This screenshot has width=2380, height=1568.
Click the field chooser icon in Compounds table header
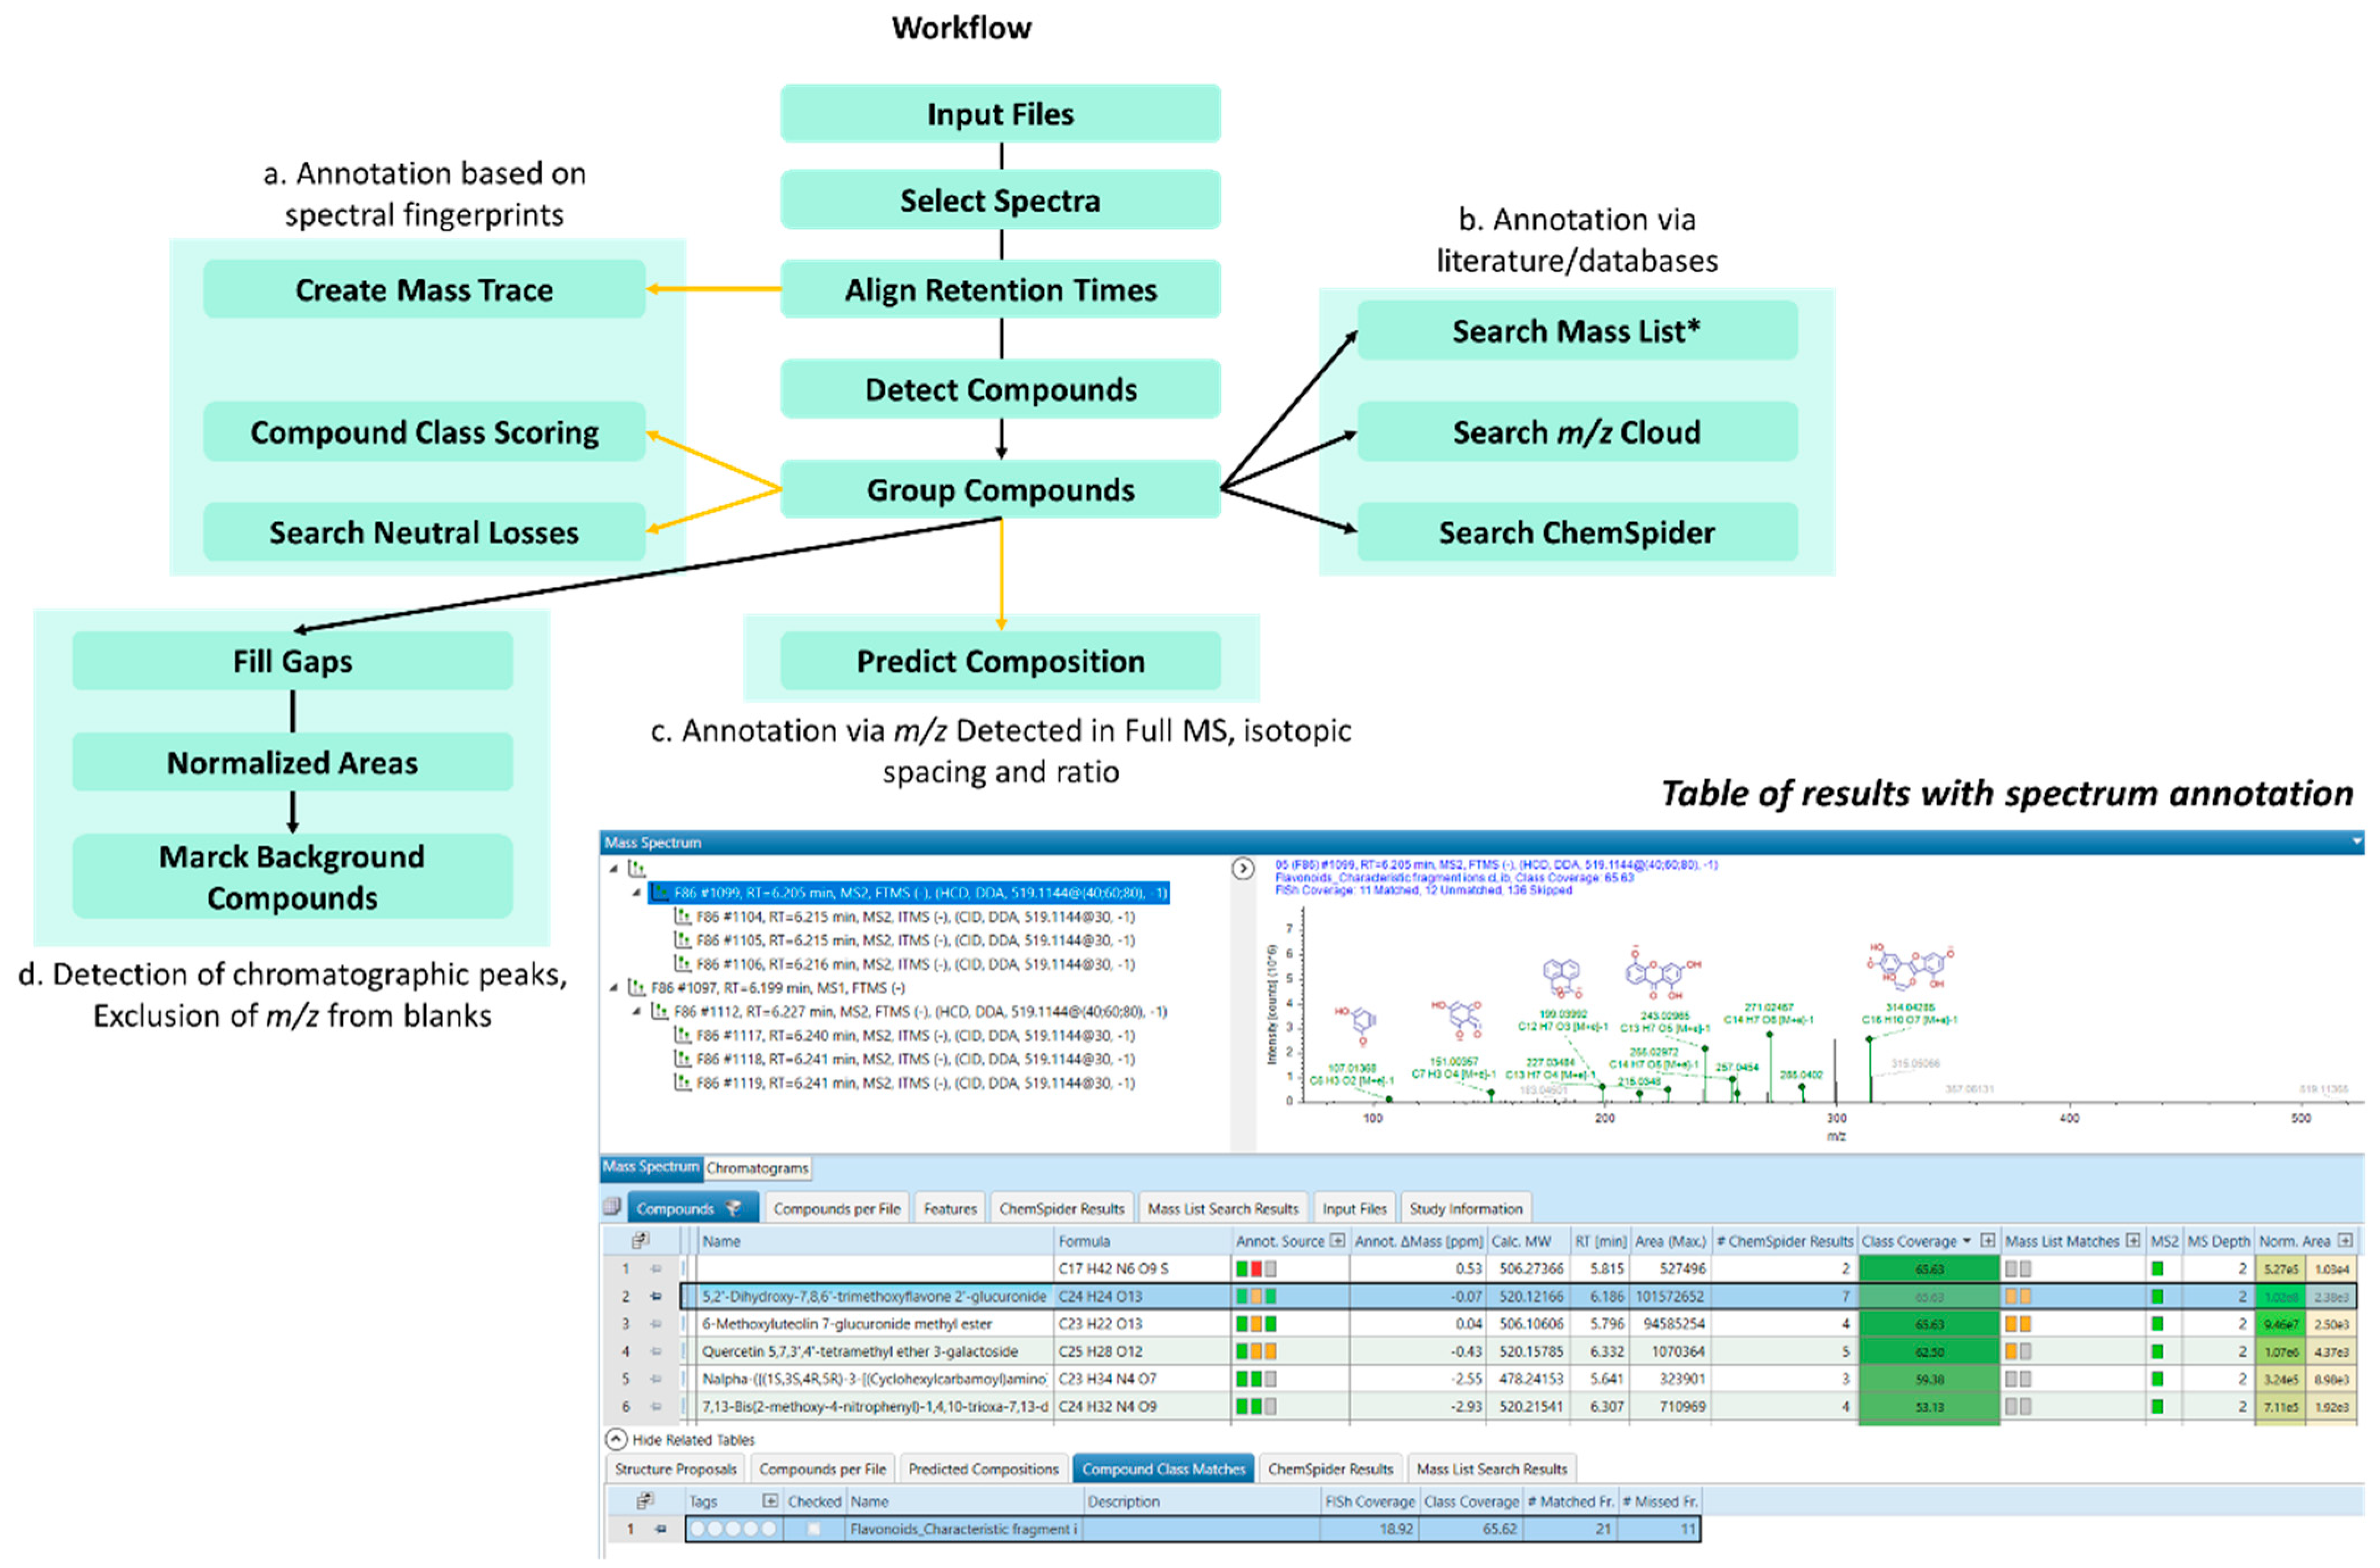[639, 1241]
